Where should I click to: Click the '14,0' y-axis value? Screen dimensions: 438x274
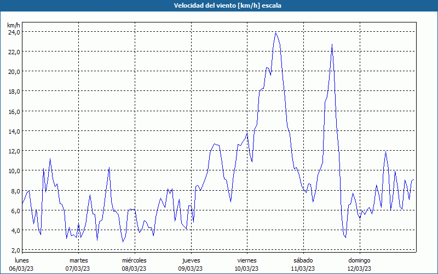[x=14, y=131]
